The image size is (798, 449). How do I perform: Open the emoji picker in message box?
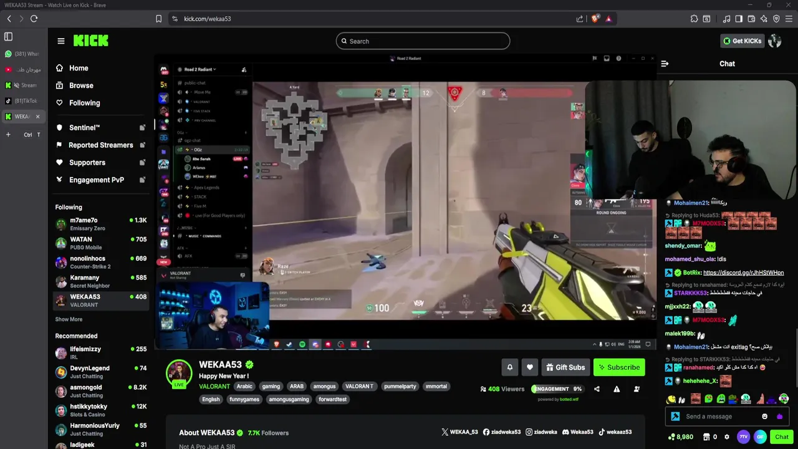coord(764,417)
